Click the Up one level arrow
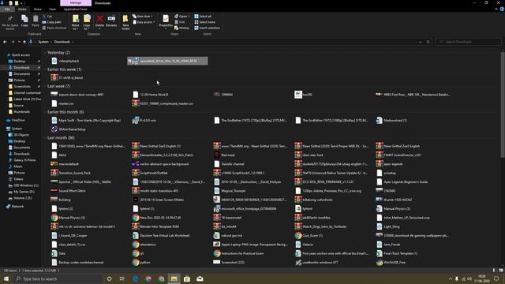Screen dimensions: 505x284 coord(24,42)
